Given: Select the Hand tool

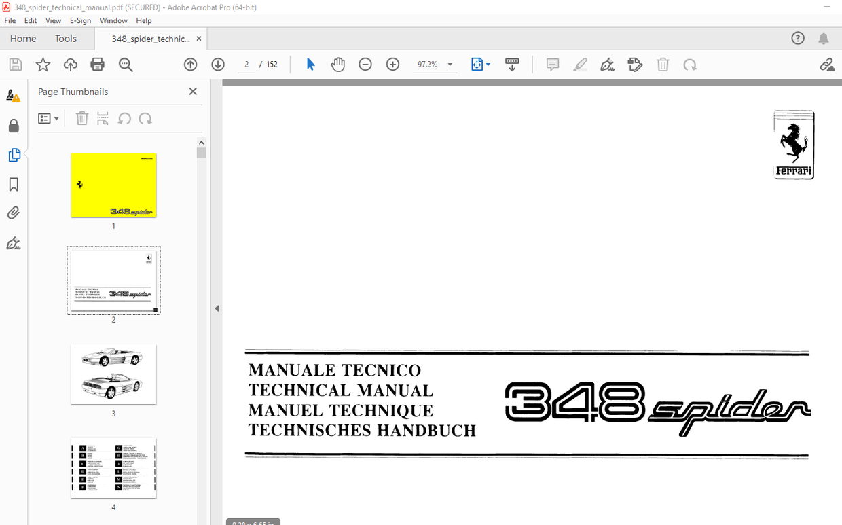Looking at the screenshot, I should (337, 64).
